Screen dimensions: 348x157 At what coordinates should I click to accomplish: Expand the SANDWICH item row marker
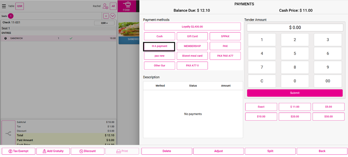5,38
